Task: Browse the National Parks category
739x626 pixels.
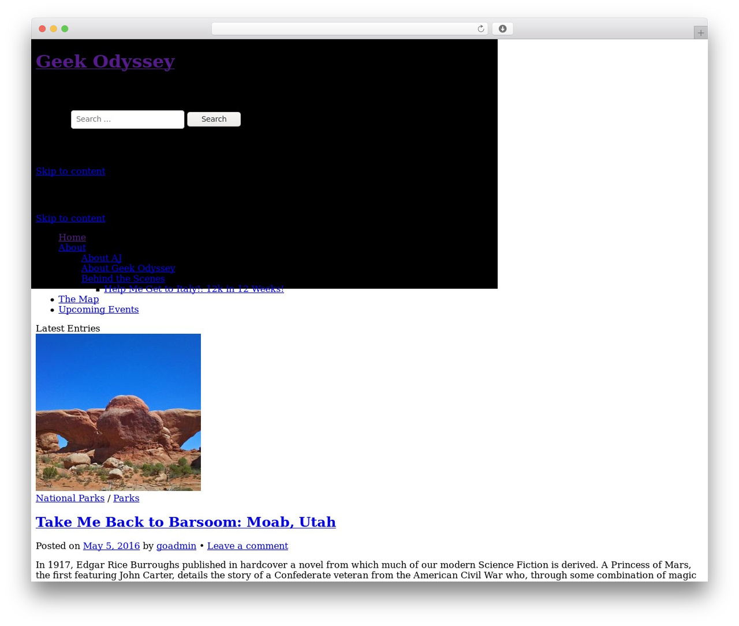Action: coord(70,498)
